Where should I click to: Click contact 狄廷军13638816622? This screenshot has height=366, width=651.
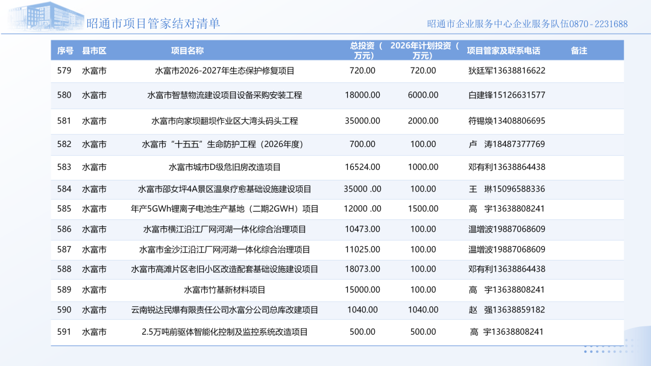click(x=506, y=71)
